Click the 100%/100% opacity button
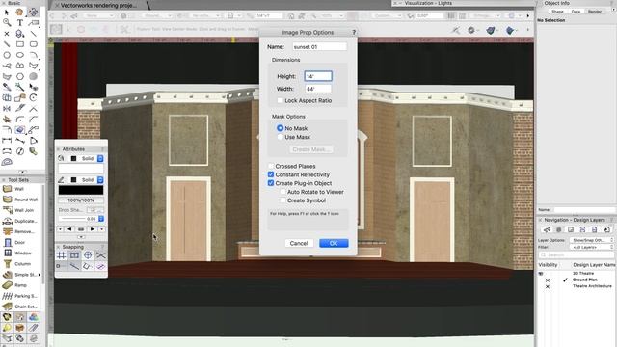The height and width of the screenshot is (347, 617). click(x=81, y=200)
